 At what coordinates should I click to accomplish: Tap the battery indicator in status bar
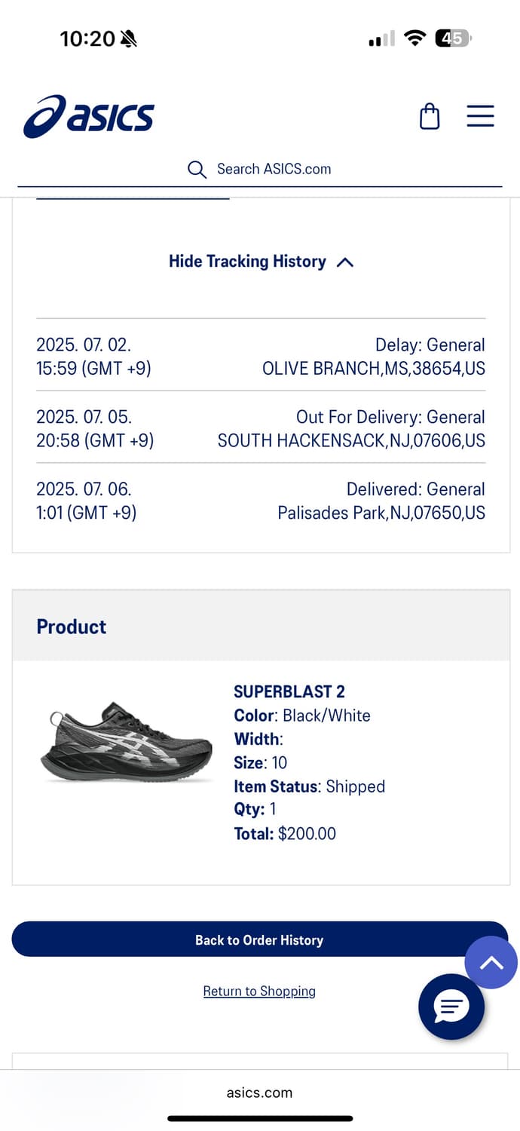tap(453, 38)
